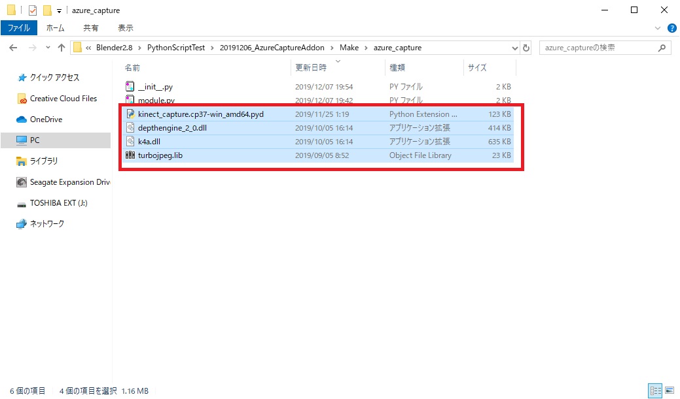Open the ribbon display options arrow
680x399 pixels.
click(x=658, y=27)
